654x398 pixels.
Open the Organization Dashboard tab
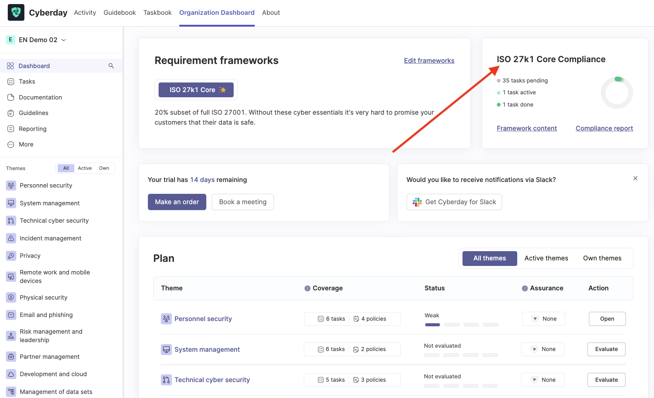[x=217, y=13]
